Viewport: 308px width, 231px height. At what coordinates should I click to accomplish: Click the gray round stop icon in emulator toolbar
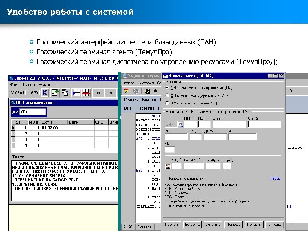pyautogui.click(x=136, y=91)
